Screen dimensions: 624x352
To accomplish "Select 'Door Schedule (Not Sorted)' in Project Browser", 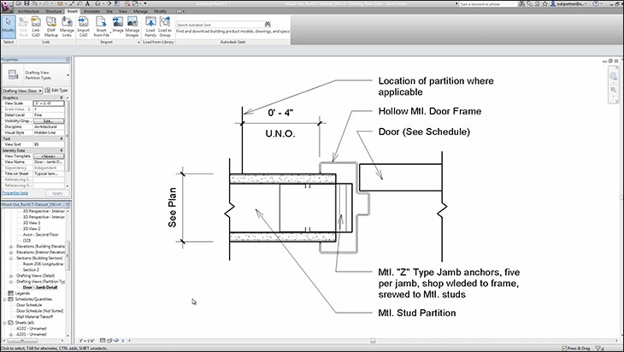I will [x=40, y=311].
